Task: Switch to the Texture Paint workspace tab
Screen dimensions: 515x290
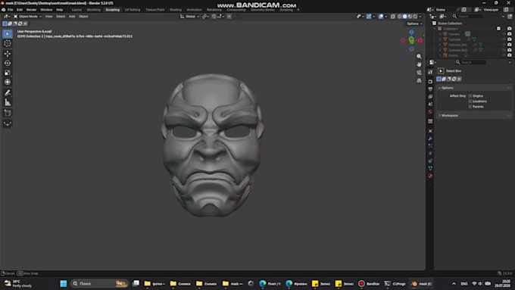Action: 154,10
